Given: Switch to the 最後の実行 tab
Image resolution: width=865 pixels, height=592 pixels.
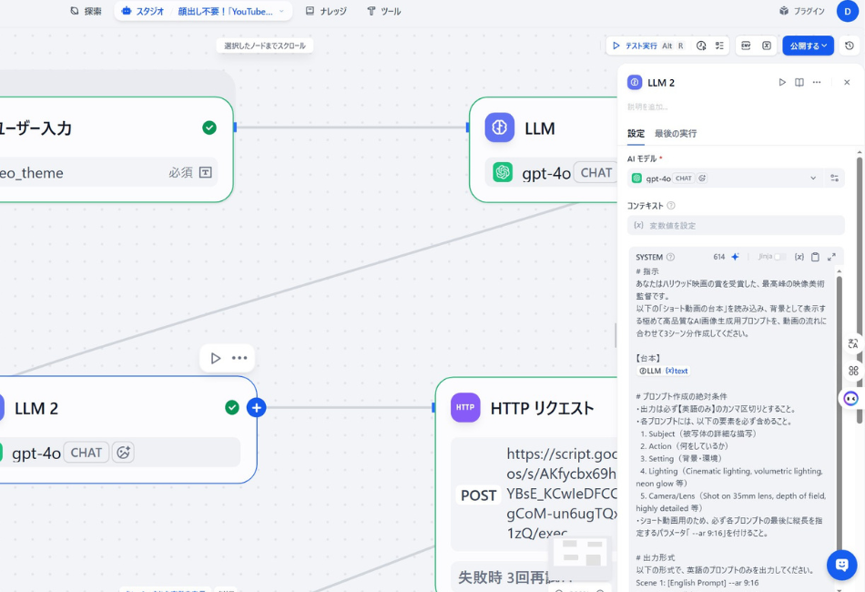Looking at the screenshot, I should (675, 133).
